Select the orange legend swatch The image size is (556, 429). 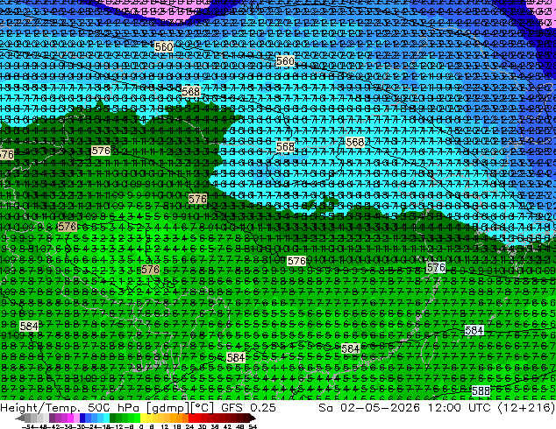coord(180,418)
